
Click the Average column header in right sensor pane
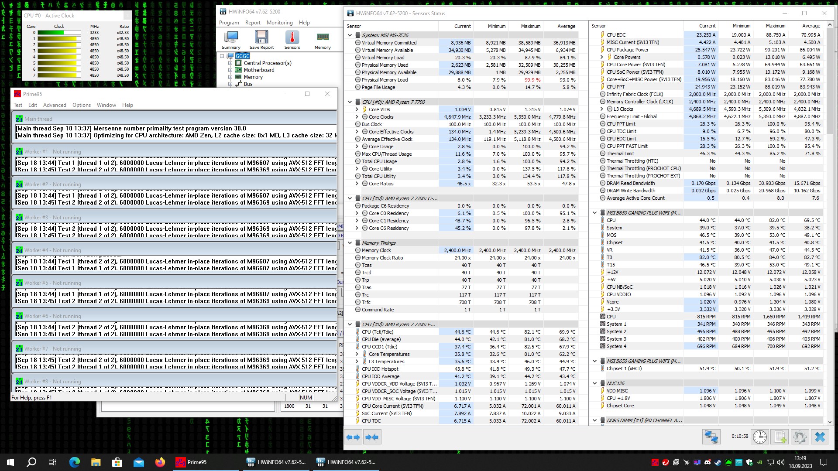click(x=806, y=26)
